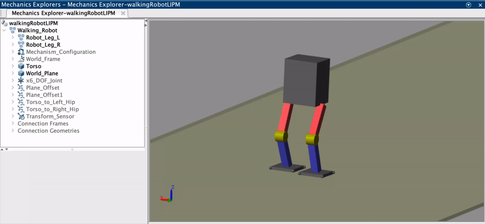Click the Robot_Leg_L subsystem icon
The height and width of the screenshot is (224, 485).
(x=21, y=37)
